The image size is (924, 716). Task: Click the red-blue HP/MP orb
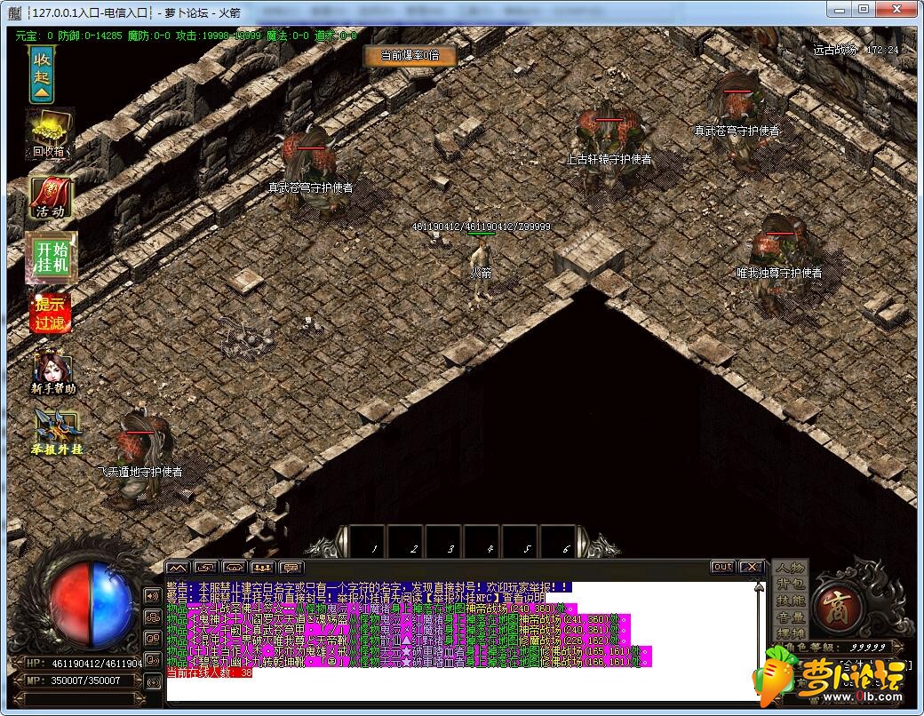[91, 605]
